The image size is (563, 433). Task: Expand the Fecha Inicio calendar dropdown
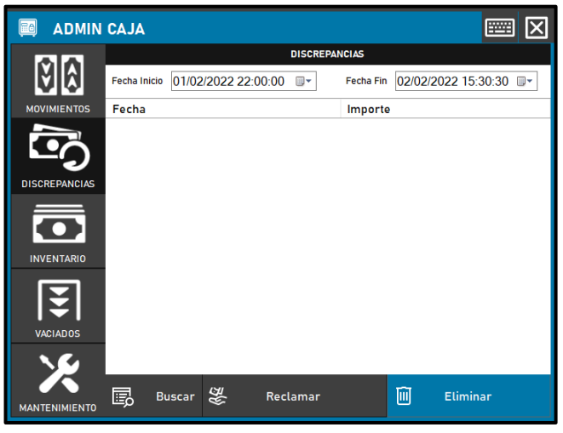[x=304, y=82]
